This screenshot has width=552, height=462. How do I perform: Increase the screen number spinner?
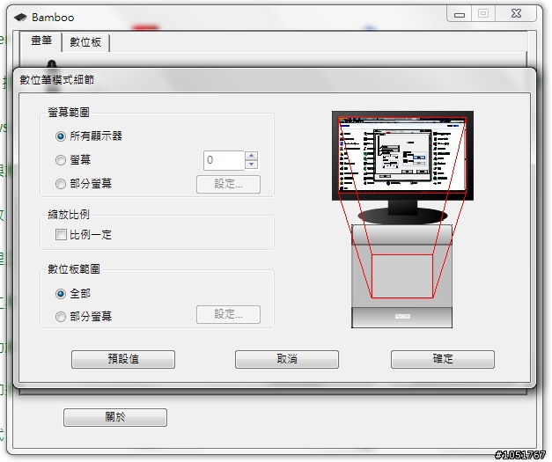pos(252,156)
